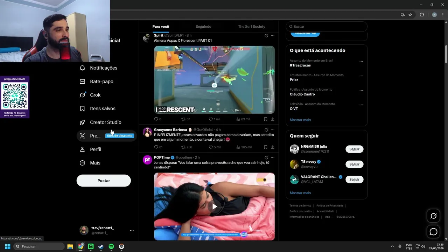Open Perfil page
The height and width of the screenshot is (252, 448).
click(x=91, y=149)
